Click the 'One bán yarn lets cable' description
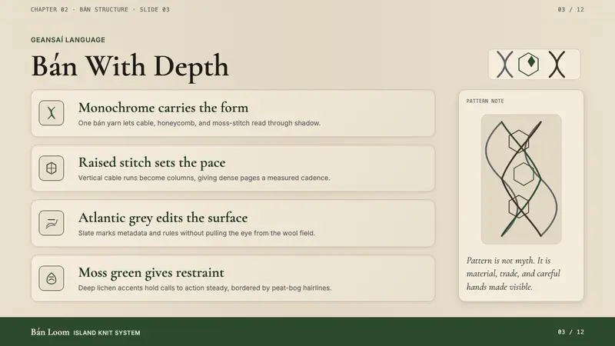This screenshot has height=346, width=615. coord(199,123)
